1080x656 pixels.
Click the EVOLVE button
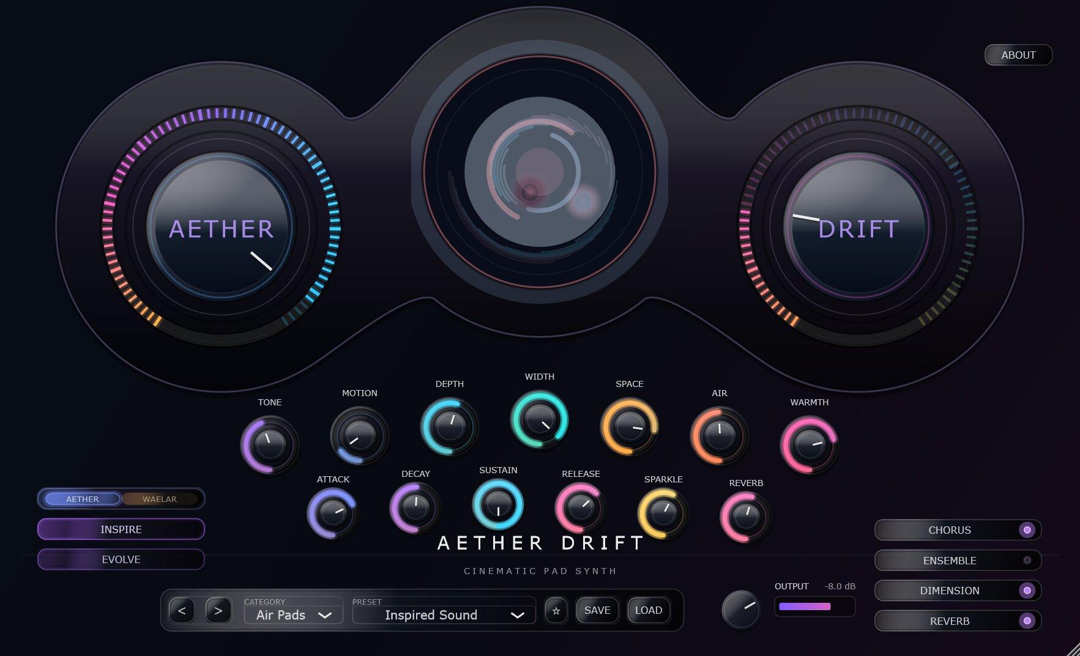click(121, 559)
